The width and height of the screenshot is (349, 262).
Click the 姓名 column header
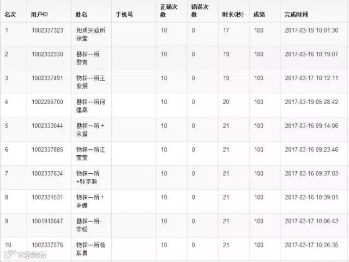click(81, 15)
